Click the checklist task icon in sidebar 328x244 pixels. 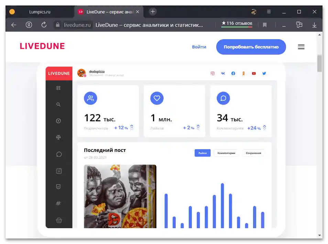point(58,187)
